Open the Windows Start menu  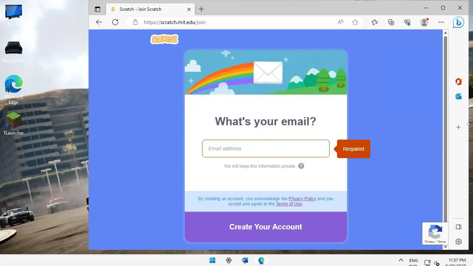(212, 260)
